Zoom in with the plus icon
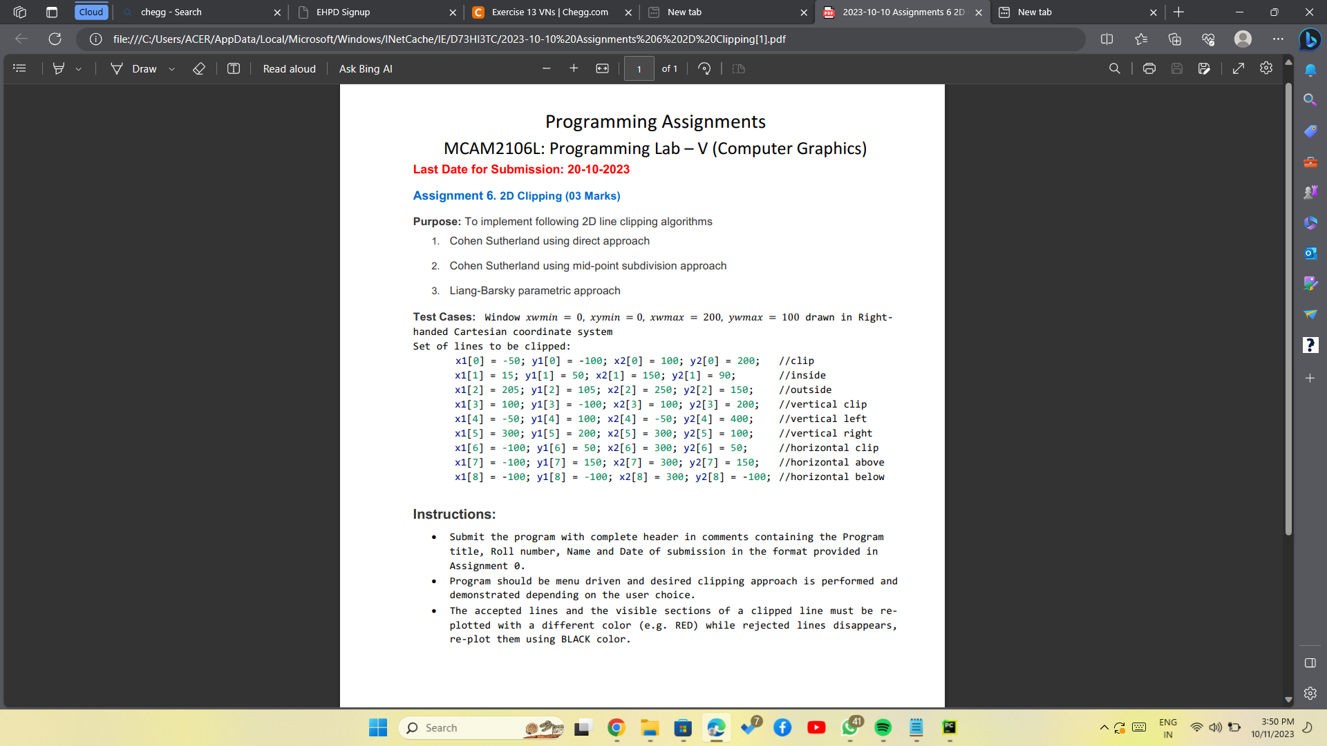Image resolution: width=1327 pixels, height=746 pixels. click(x=573, y=68)
